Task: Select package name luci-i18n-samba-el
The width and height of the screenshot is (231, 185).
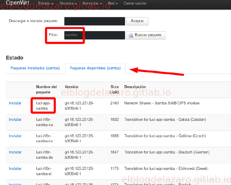Action: click(x=44, y=171)
